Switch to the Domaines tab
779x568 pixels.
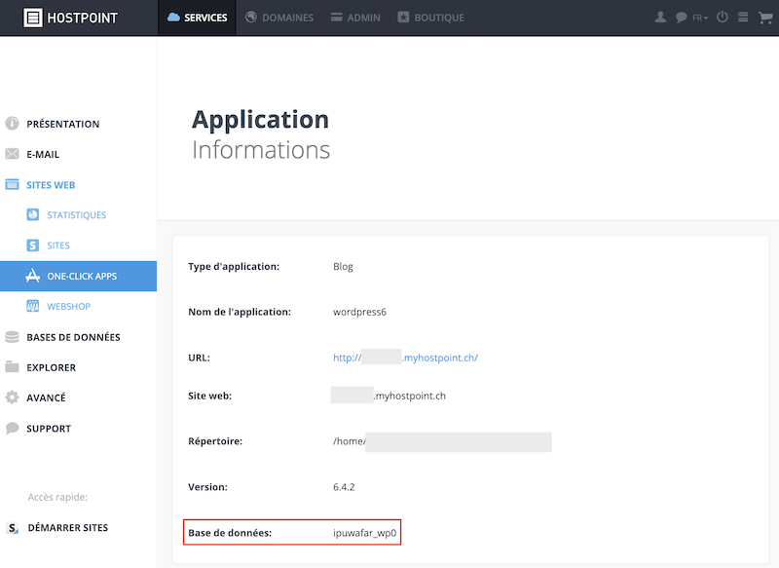click(x=279, y=18)
